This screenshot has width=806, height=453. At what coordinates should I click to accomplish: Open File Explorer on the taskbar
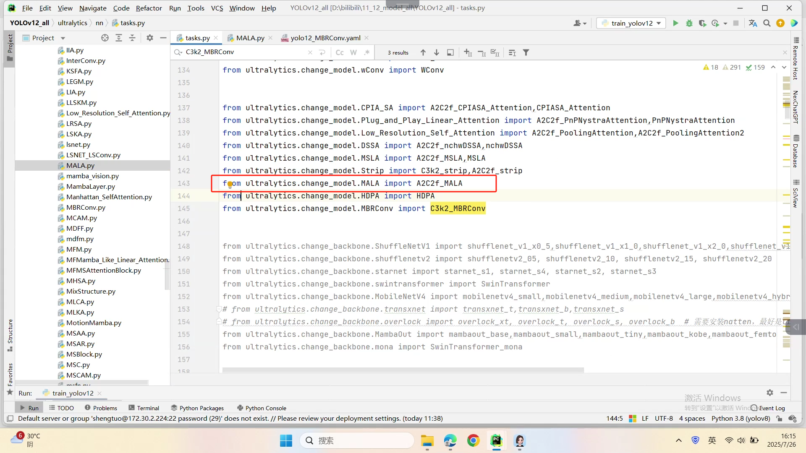(x=427, y=440)
